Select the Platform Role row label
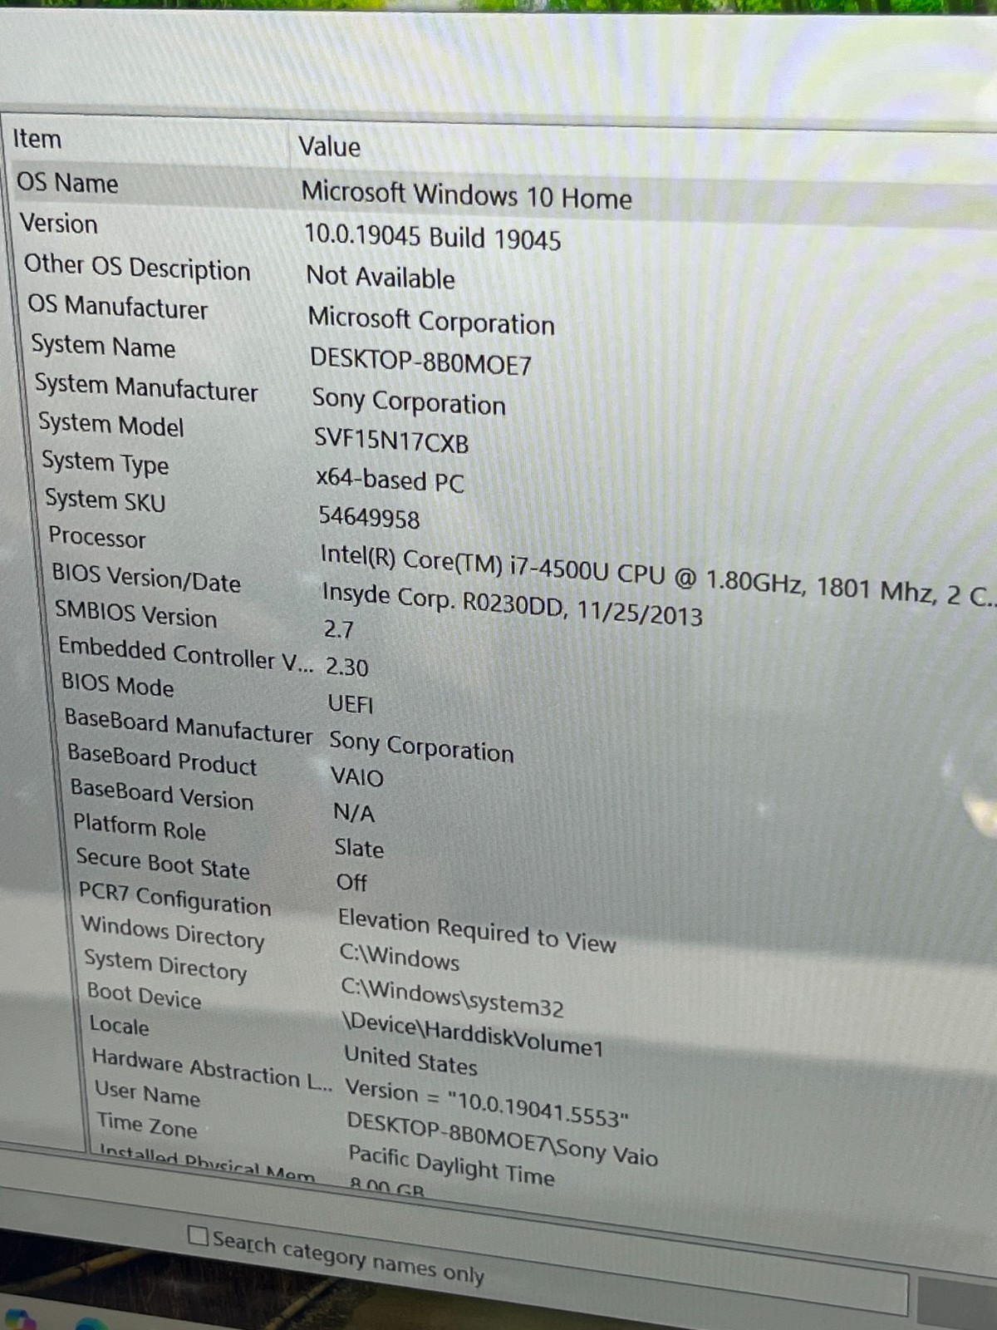The height and width of the screenshot is (1330, 997). [x=140, y=827]
